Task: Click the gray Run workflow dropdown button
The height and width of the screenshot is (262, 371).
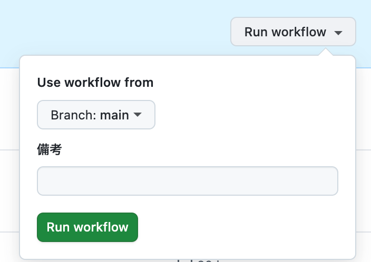Action: pos(293,32)
